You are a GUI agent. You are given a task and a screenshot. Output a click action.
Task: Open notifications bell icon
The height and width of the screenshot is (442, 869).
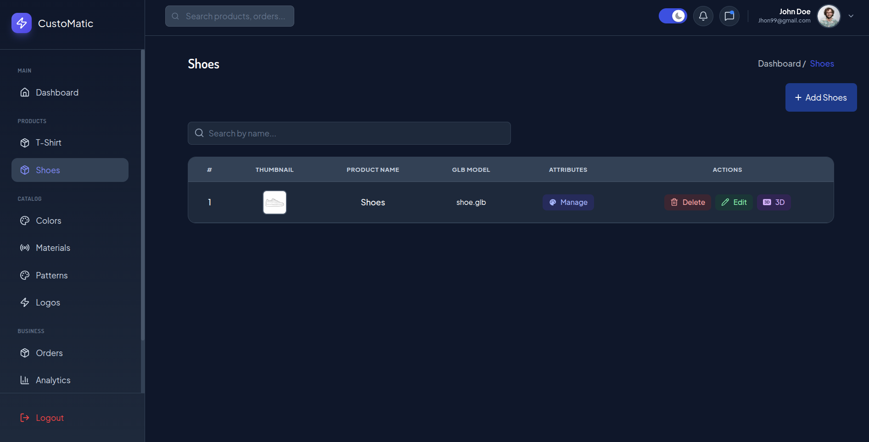click(x=703, y=16)
